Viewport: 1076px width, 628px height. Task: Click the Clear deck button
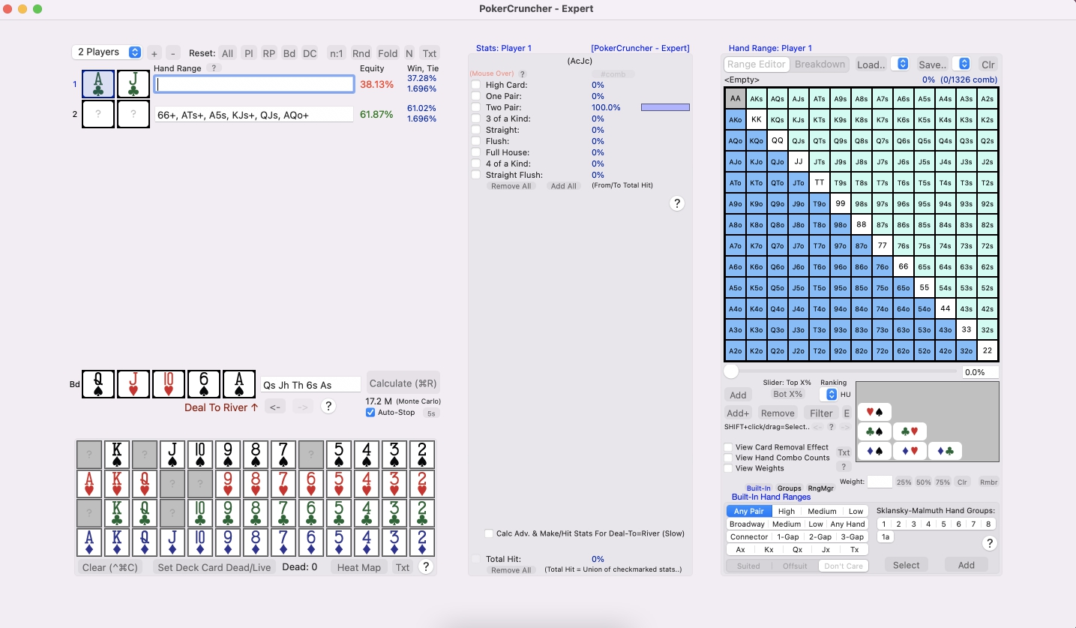110,567
